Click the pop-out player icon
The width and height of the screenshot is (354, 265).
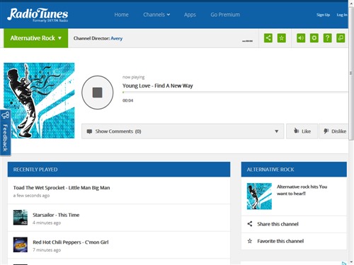341,38
